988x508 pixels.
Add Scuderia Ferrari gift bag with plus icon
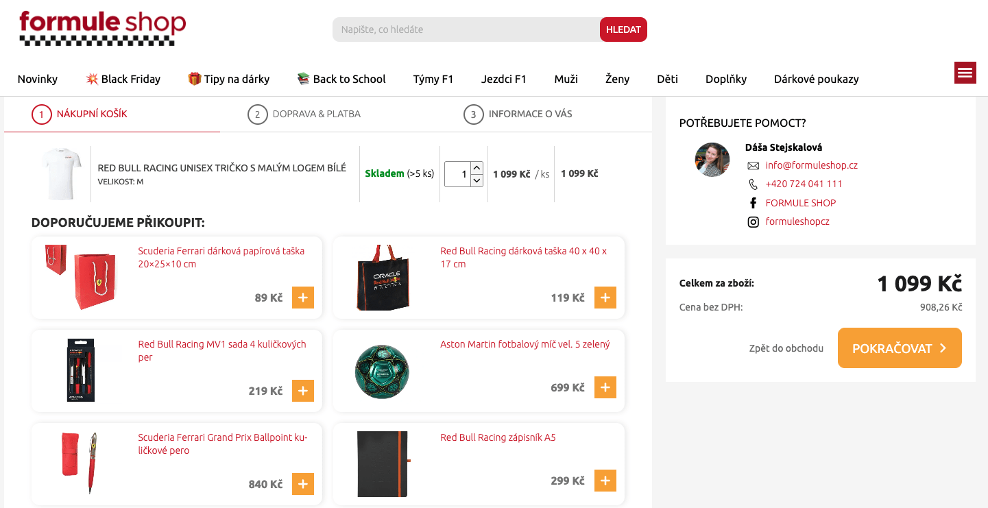click(x=302, y=298)
